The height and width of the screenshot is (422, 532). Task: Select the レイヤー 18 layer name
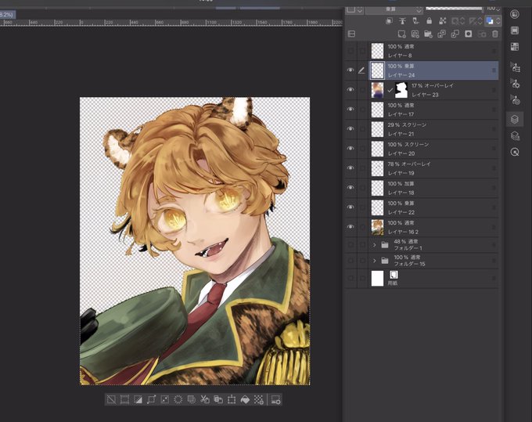click(x=401, y=193)
